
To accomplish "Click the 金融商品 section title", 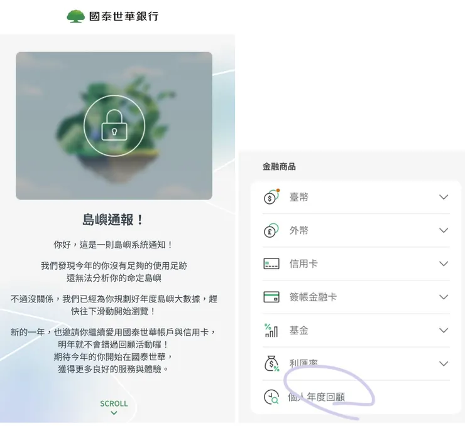I will 279,167.
